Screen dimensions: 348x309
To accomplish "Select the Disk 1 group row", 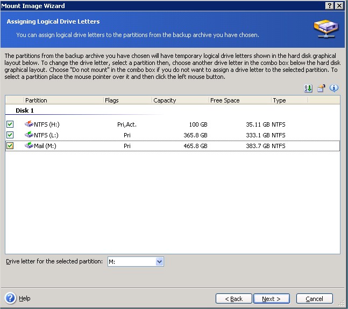I will [25, 111].
